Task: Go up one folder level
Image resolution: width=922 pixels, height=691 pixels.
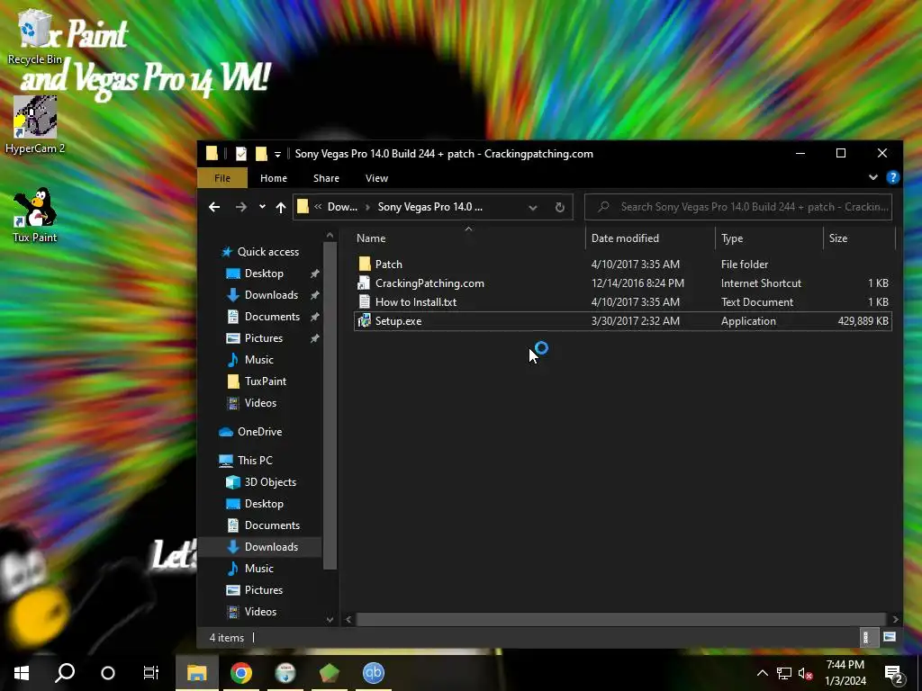Action: (281, 207)
